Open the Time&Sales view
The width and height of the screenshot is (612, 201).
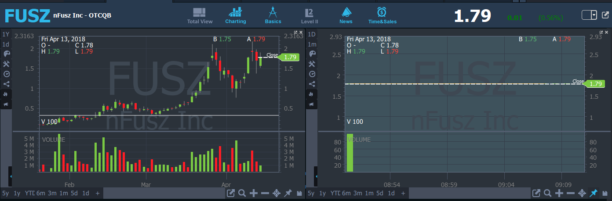[382, 15]
